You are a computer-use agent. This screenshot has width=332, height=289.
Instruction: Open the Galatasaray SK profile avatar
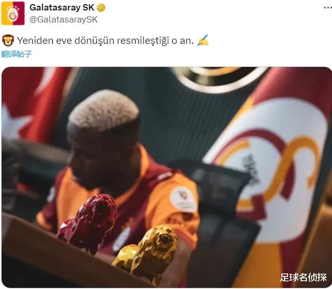tap(13, 13)
